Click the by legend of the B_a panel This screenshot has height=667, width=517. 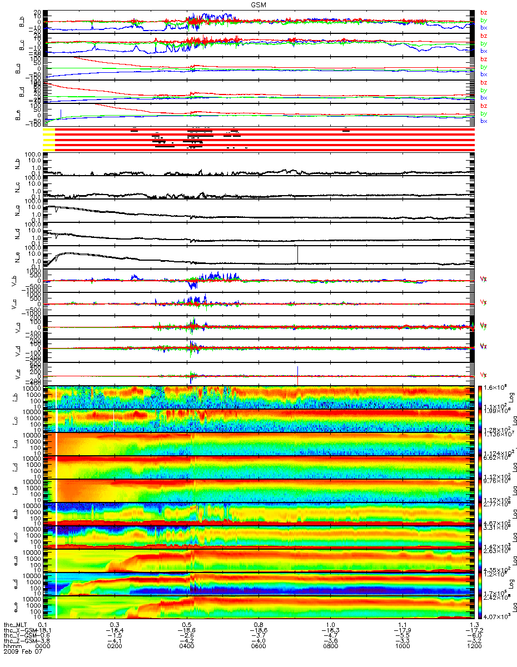pos(483,67)
